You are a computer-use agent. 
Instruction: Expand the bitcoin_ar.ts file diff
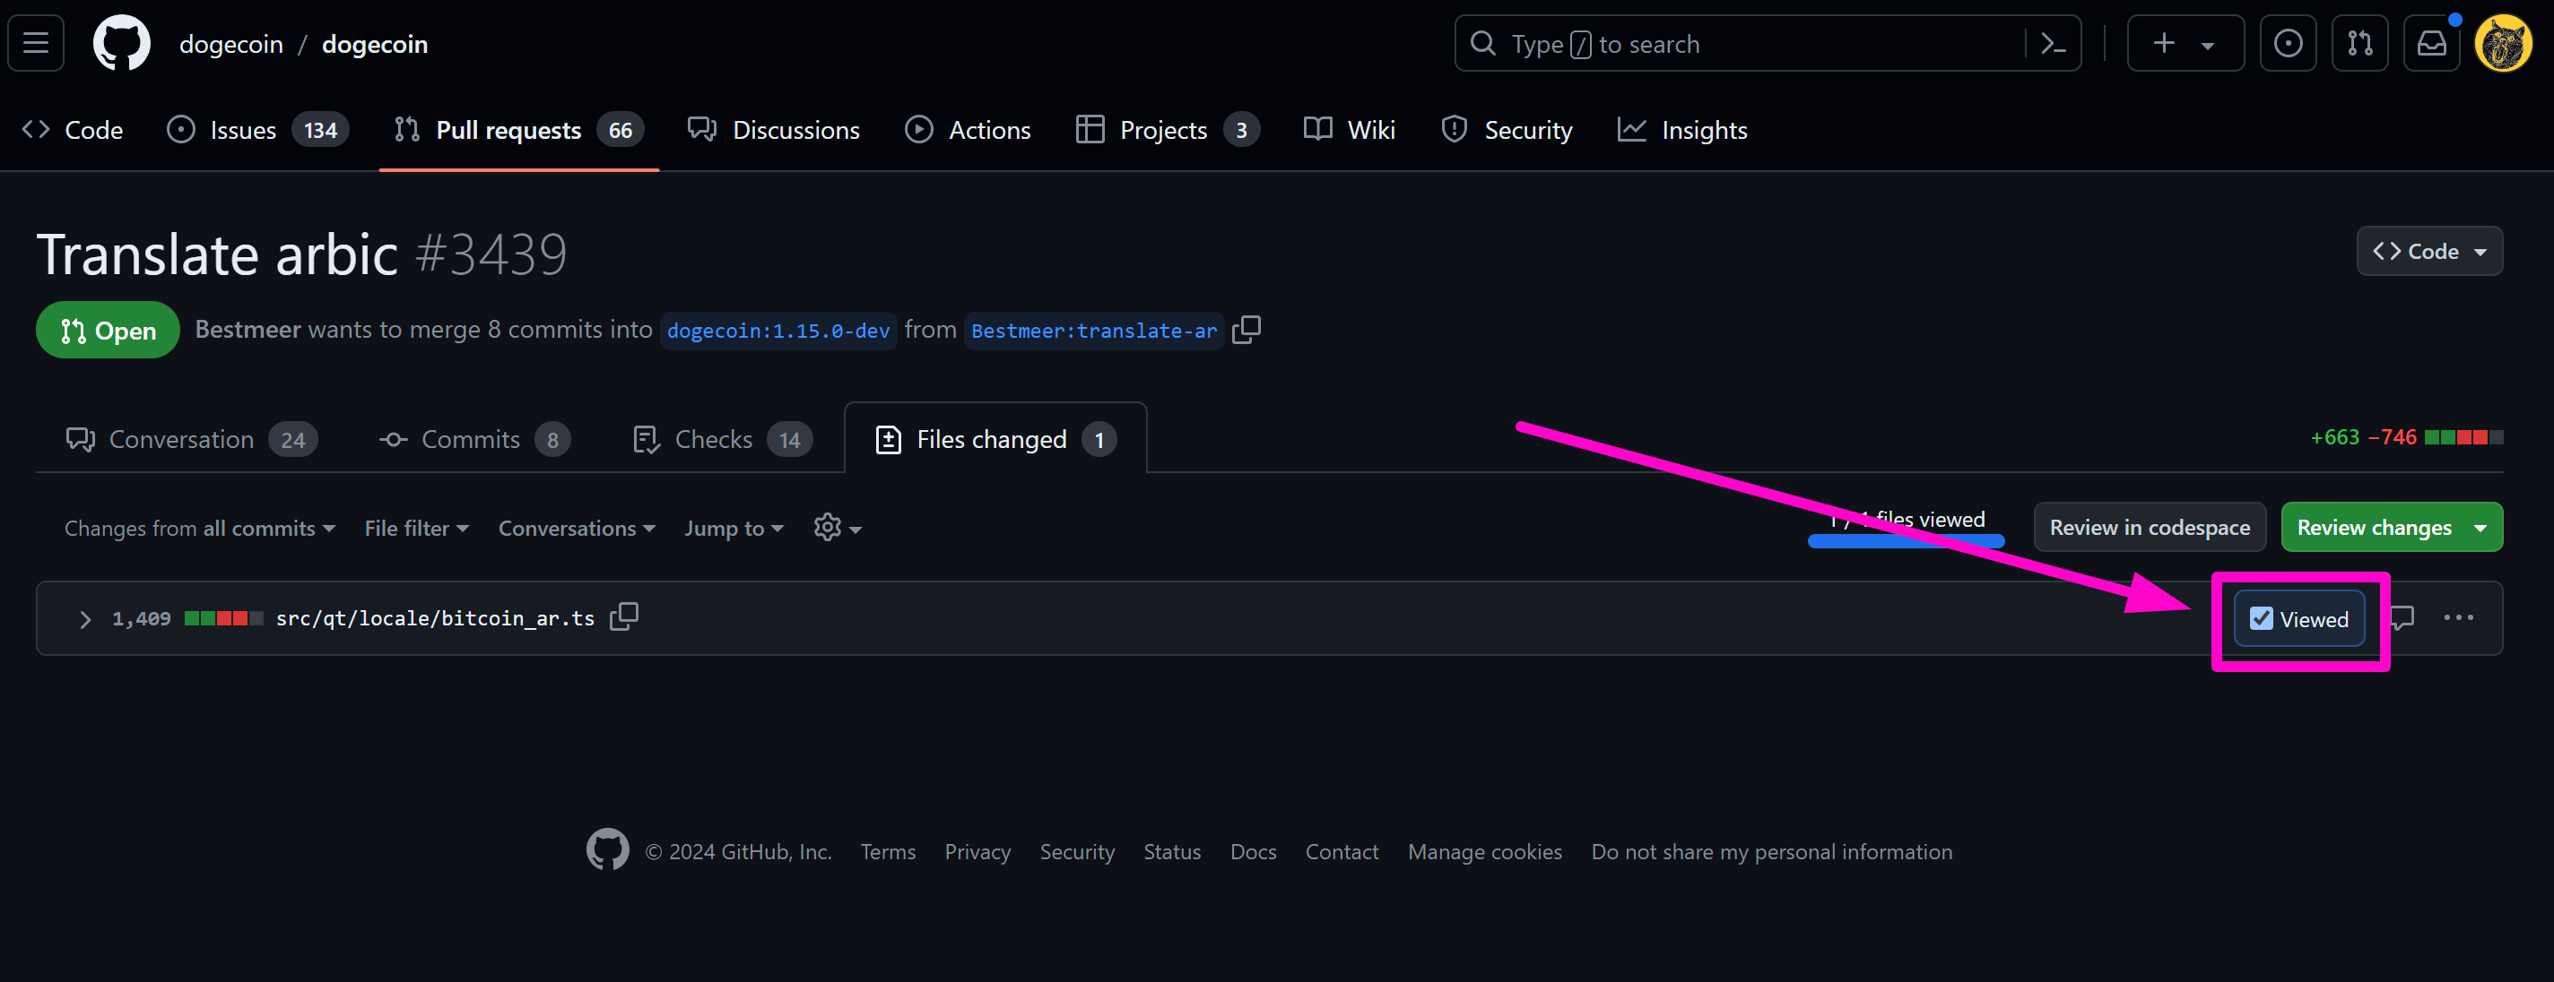85,619
